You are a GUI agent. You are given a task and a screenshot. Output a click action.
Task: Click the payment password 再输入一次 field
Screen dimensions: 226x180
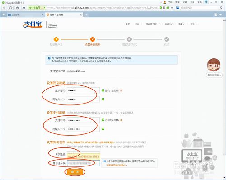83,129
